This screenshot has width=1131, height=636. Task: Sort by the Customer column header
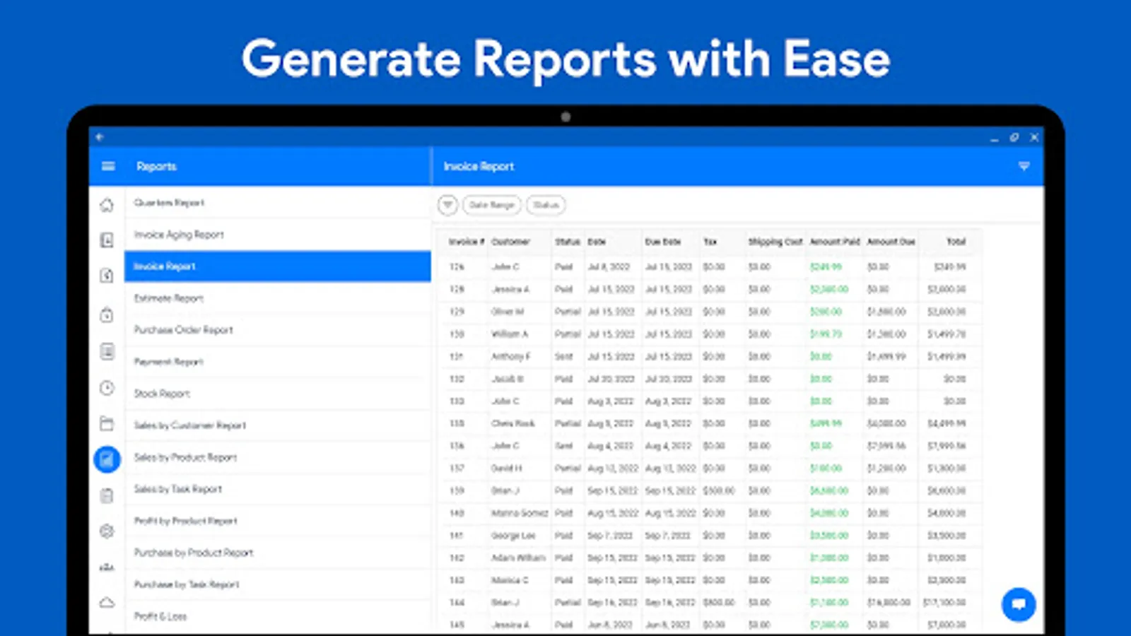[510, 242]
